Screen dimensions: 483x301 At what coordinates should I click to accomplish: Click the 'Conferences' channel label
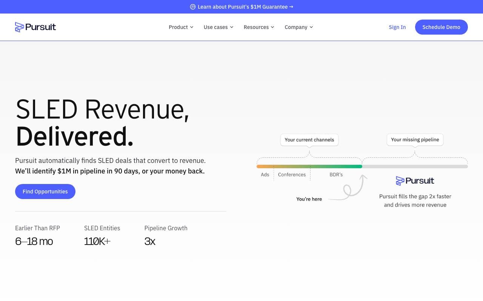click(292, 175)
